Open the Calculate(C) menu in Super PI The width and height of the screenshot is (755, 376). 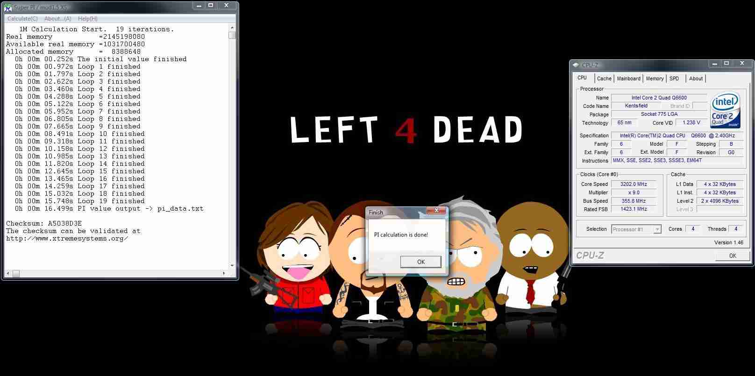[22, 19]
